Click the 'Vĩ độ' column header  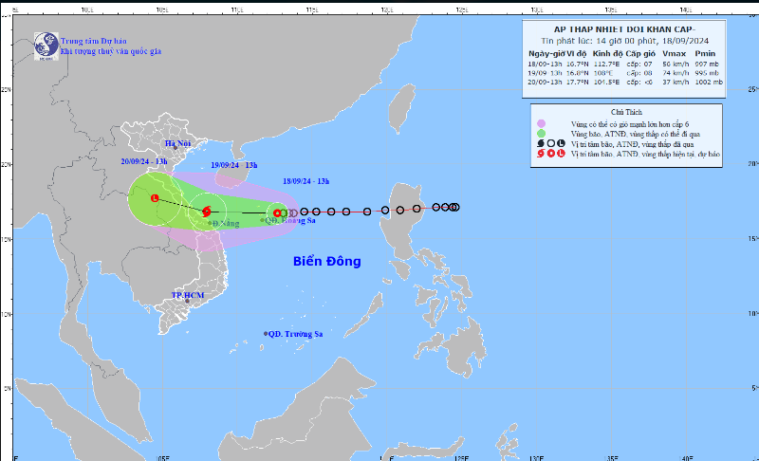(x=577, y=54)
